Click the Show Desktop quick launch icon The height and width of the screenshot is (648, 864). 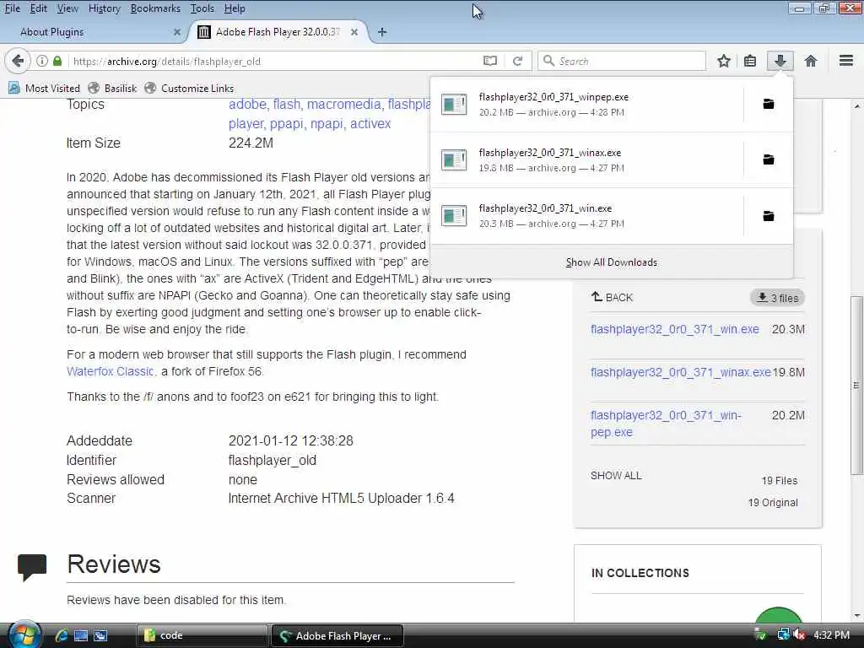tap(81, 636)
